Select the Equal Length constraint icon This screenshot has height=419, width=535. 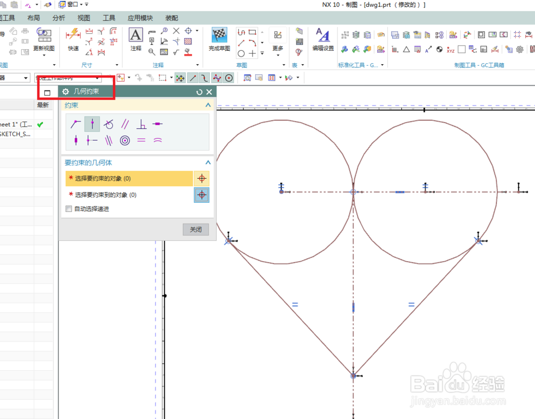click(141, 140)
